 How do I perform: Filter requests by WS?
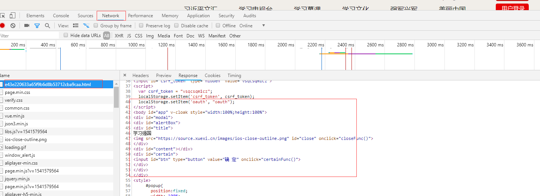(x=201, y=36)
